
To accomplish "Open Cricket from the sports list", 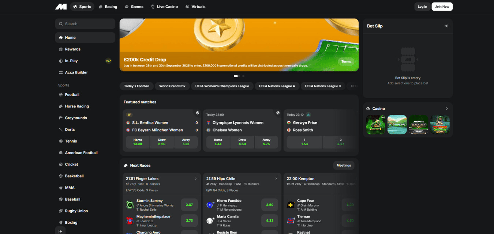I will pos(85,165).
